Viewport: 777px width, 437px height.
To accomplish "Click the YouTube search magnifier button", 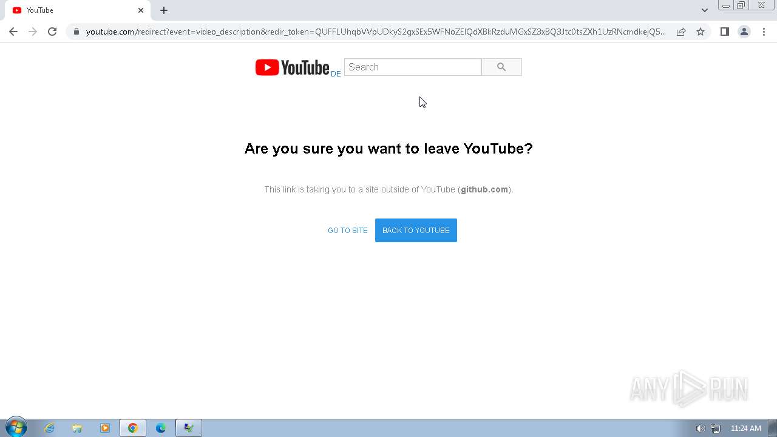I will [x=501, y=67].
